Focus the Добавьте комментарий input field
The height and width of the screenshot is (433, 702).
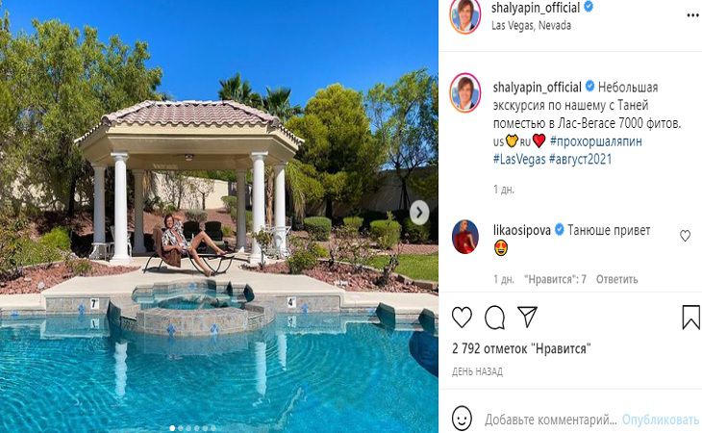(x=551, y=420)
